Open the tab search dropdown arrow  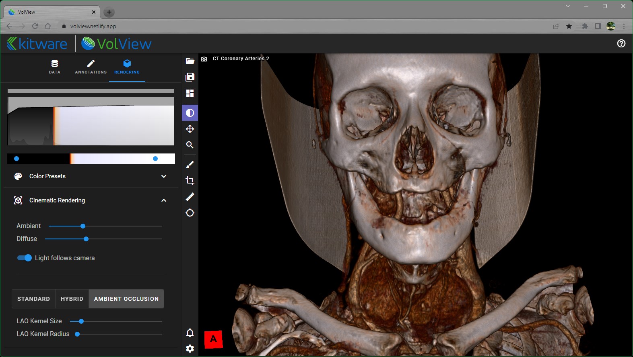tap(568, 6)
